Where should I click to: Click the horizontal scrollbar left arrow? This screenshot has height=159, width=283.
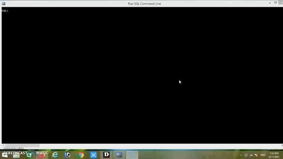3,145
